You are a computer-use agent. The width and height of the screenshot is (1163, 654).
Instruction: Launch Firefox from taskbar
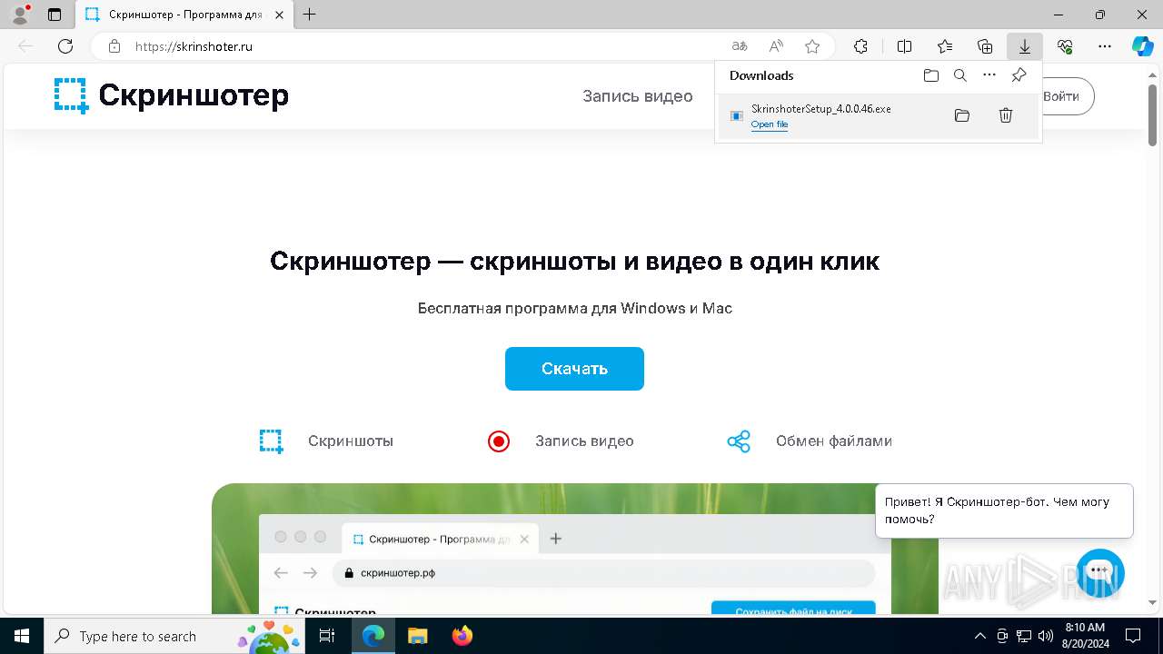[x=462, y=636]
